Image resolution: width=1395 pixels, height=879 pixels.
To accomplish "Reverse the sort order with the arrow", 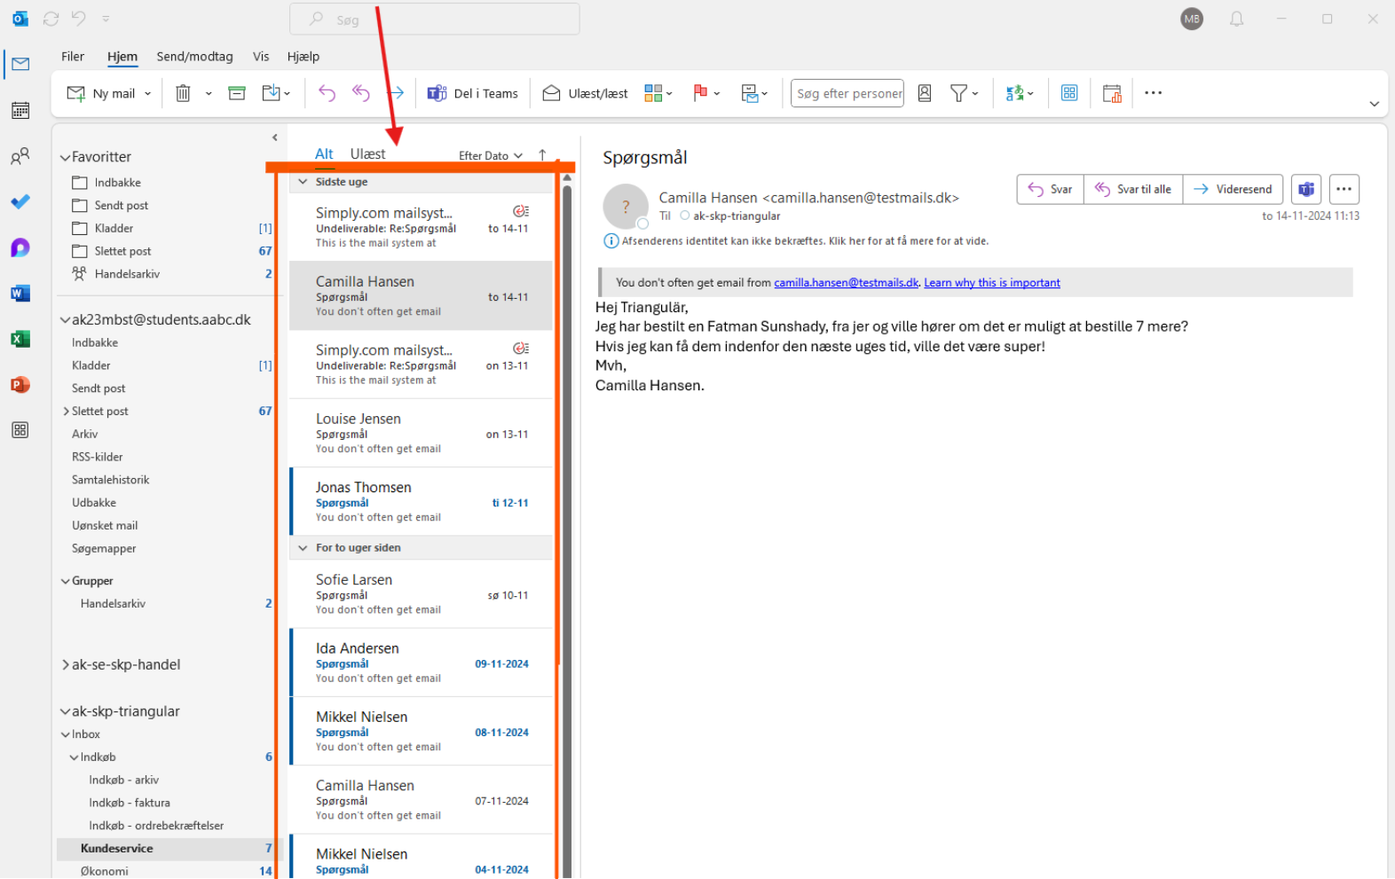I will 542,155.
